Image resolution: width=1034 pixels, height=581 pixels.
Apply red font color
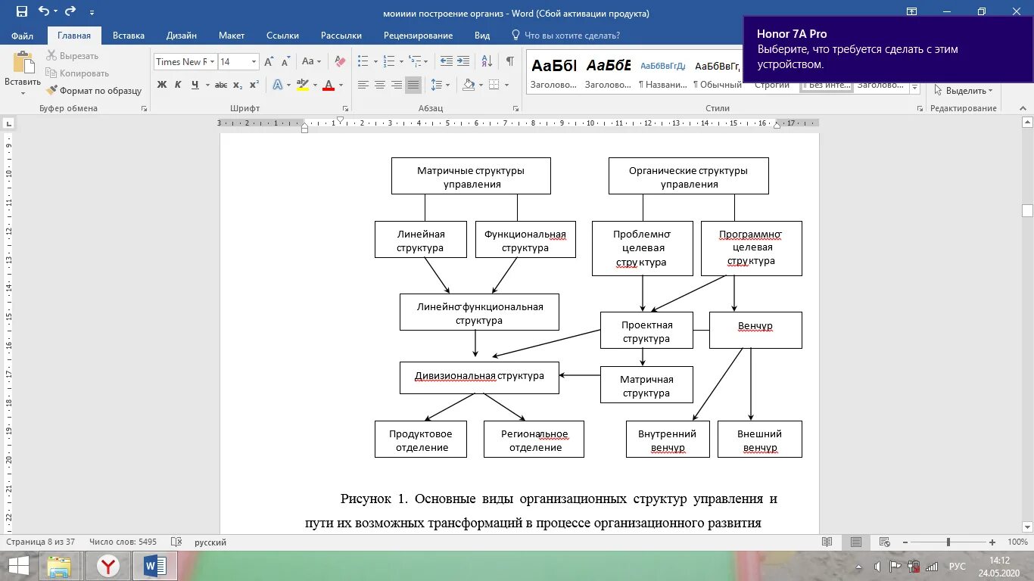coord(329,85)
